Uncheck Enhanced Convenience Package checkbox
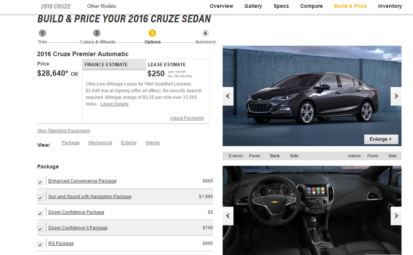Image resolution: width=413 pixels, height=255 pixels. point(40,182)
